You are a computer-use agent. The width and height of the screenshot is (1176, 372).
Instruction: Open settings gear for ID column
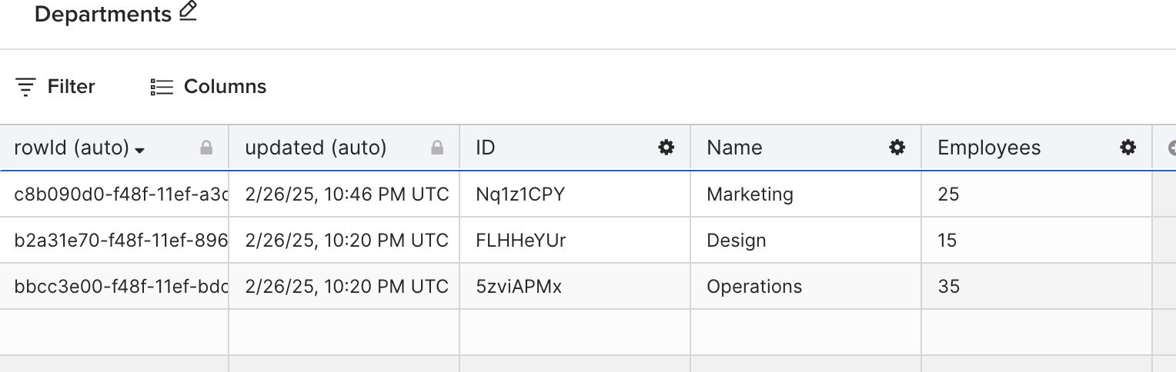(x=666, y=148)
